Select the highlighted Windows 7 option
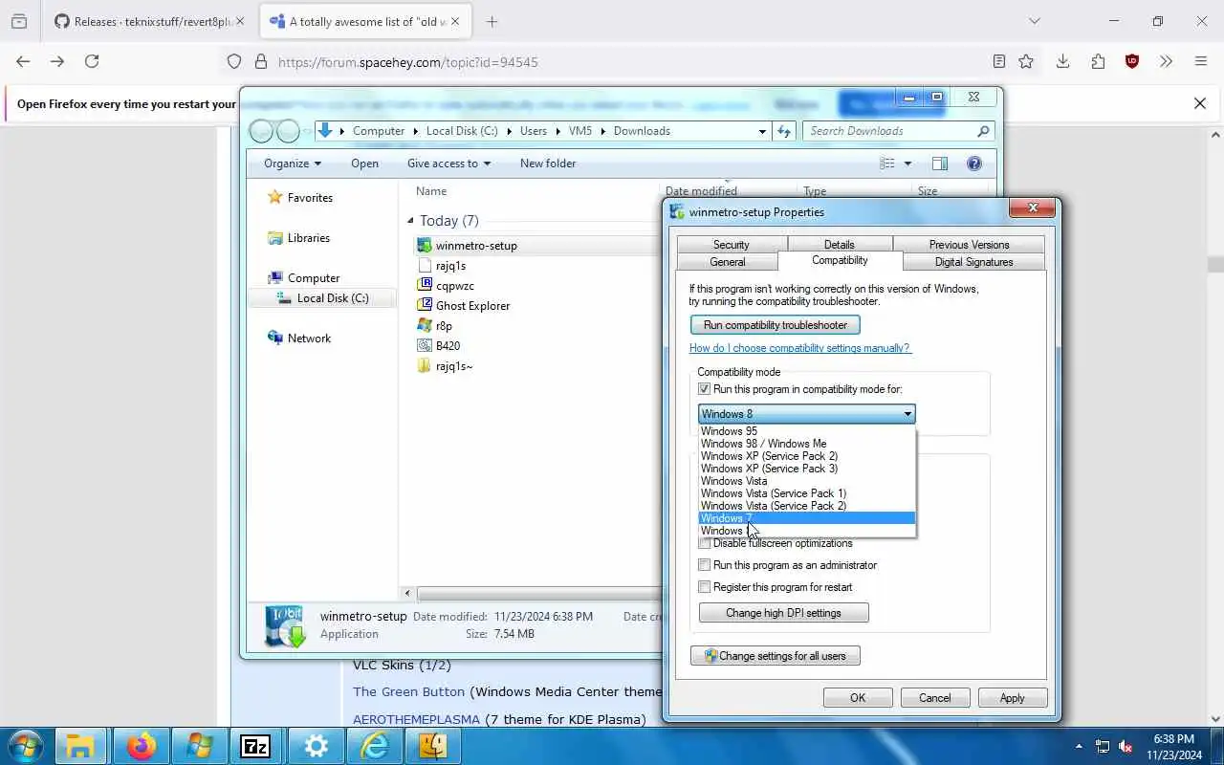 (807, 518)
